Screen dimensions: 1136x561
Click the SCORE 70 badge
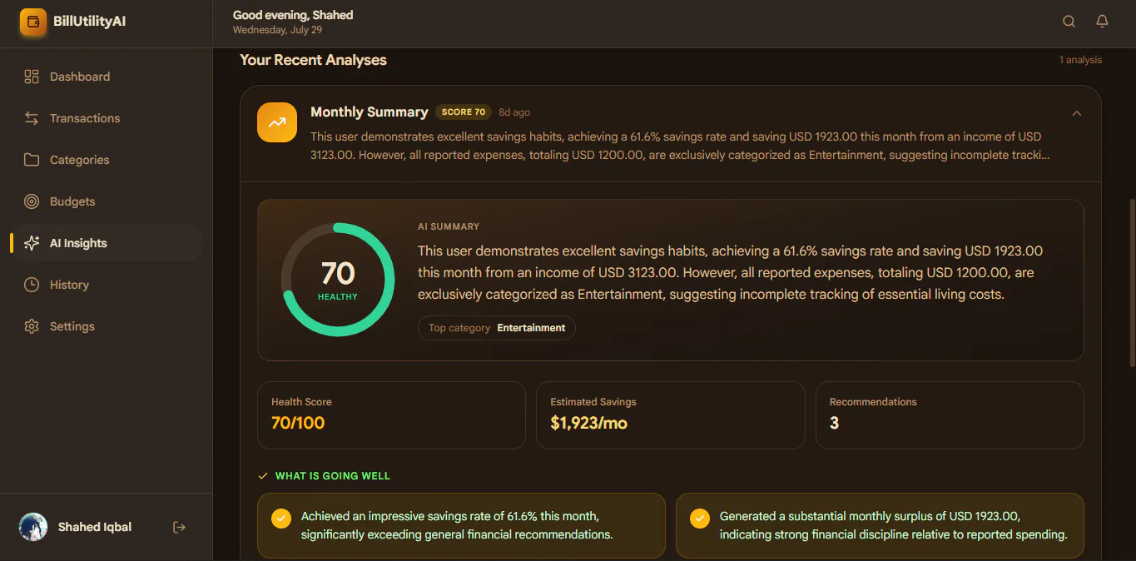pyautogui.click(x=464, y=112)
